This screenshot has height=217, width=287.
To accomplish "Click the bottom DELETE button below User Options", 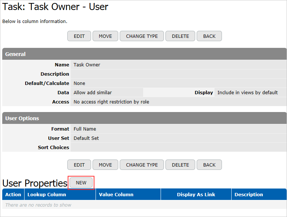I will 180,165.
